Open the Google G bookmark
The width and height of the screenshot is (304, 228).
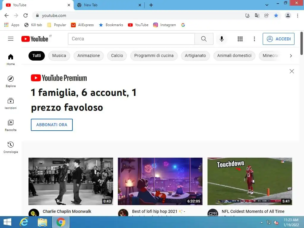(183, 25)
